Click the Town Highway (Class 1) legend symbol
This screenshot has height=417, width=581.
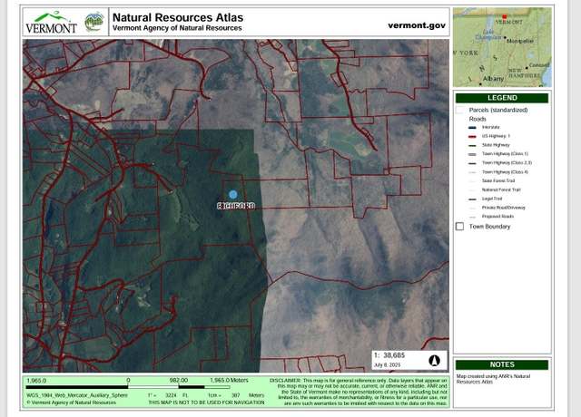pyautogui.click(x=472, y=154)
